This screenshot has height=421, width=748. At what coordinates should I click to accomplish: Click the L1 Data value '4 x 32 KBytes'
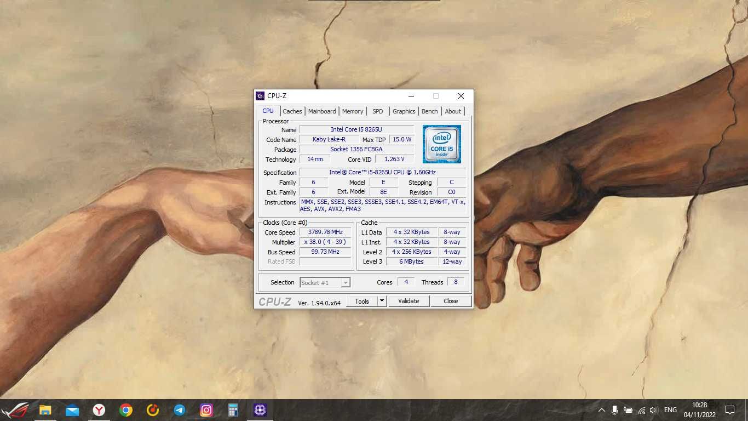tap(412, 232)
